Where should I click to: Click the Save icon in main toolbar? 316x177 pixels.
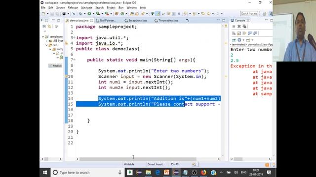tap(52, 14)
